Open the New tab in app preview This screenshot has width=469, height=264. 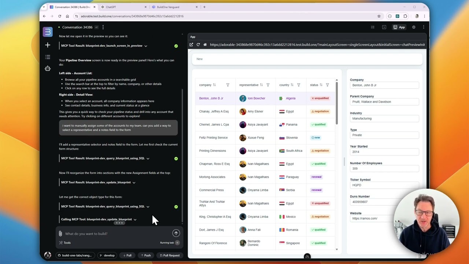199,59
